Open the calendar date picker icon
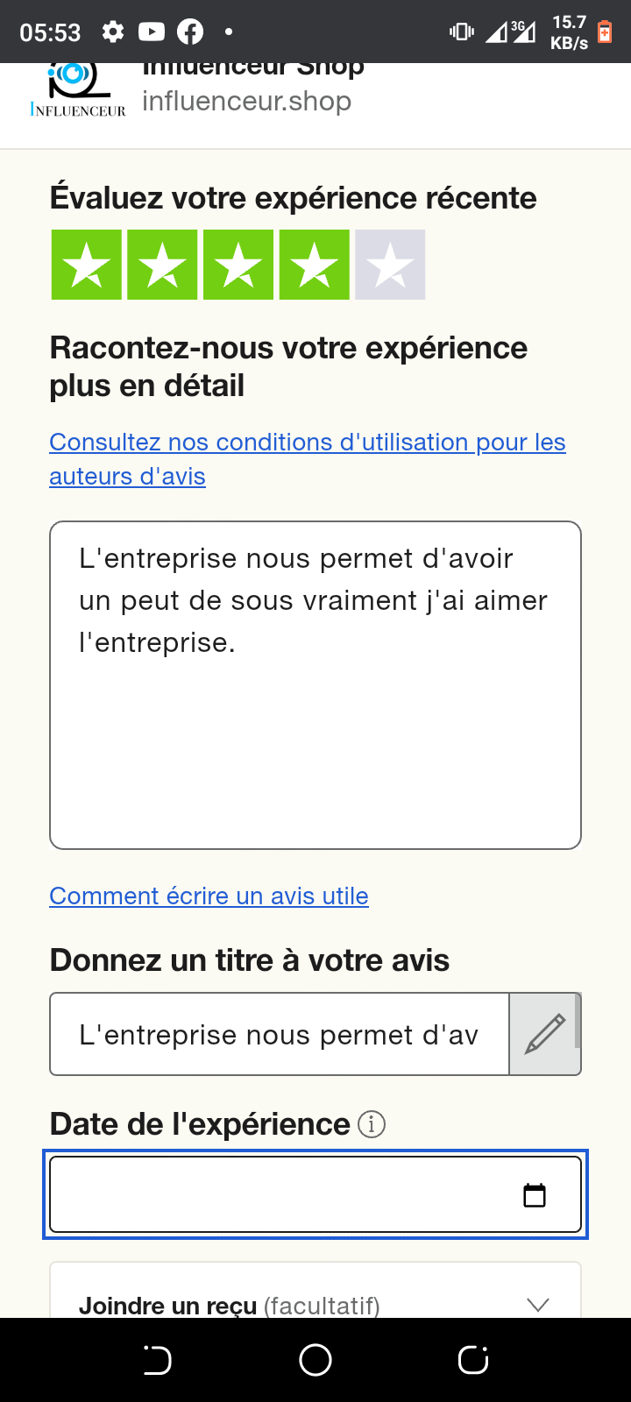The image size is (631, 1402). pos(535,1195)
